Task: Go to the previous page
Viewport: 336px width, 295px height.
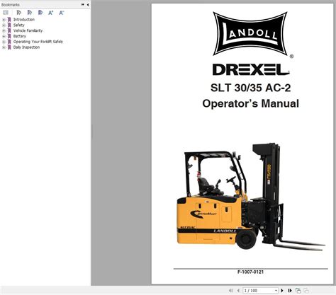Action: (238, 291)
